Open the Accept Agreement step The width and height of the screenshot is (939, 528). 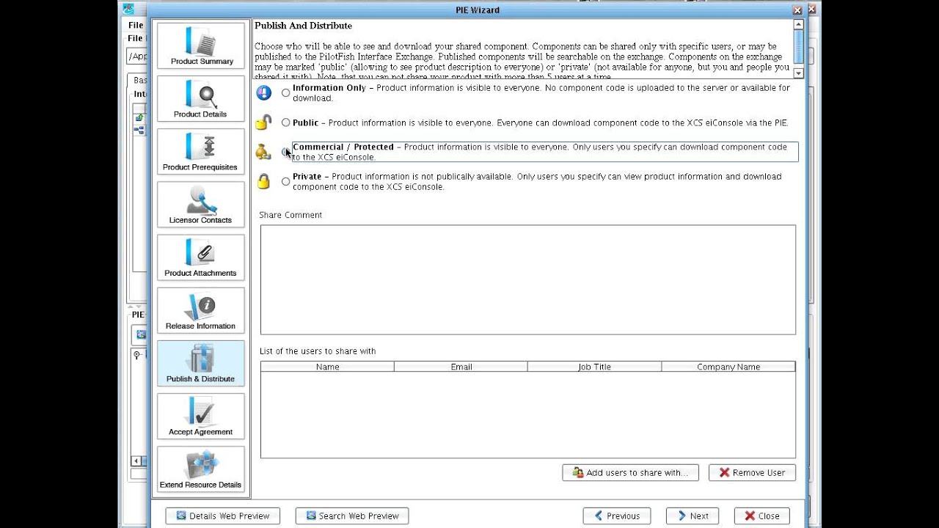tap(201, 416)
